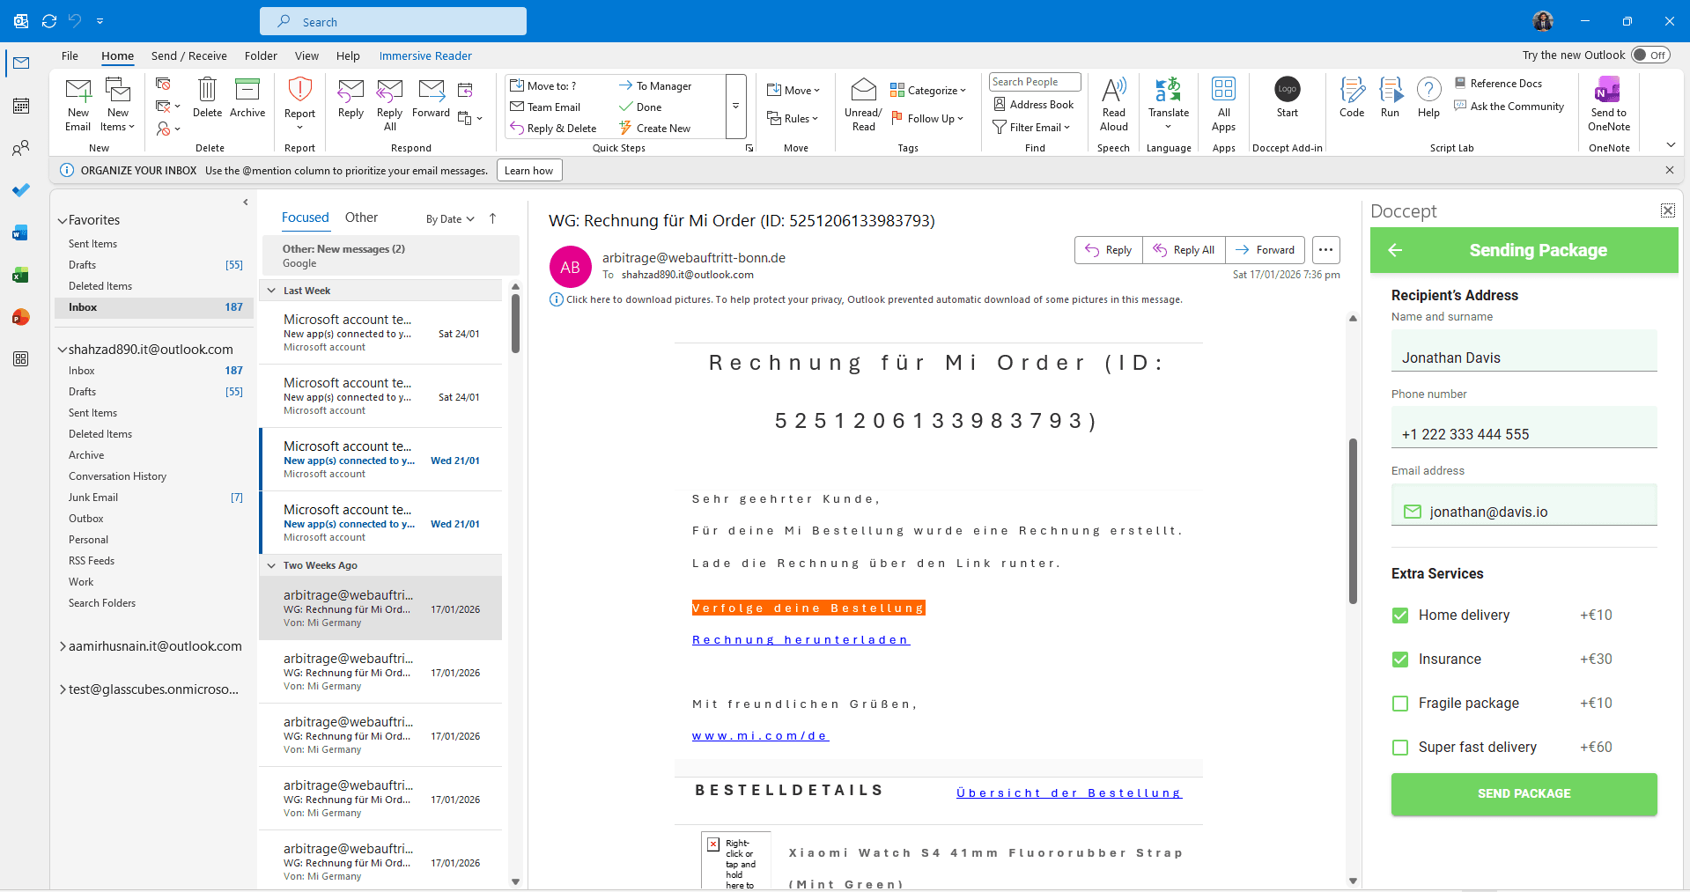The image size is (1690, 892).
Task: Open Script Lab Code icon
Action: coord(1352,90)
